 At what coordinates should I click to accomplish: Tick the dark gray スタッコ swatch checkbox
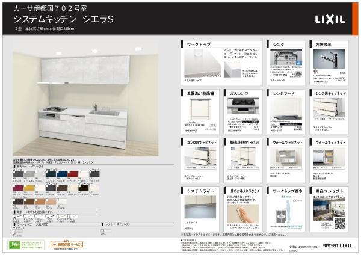(x=14, y=172)
